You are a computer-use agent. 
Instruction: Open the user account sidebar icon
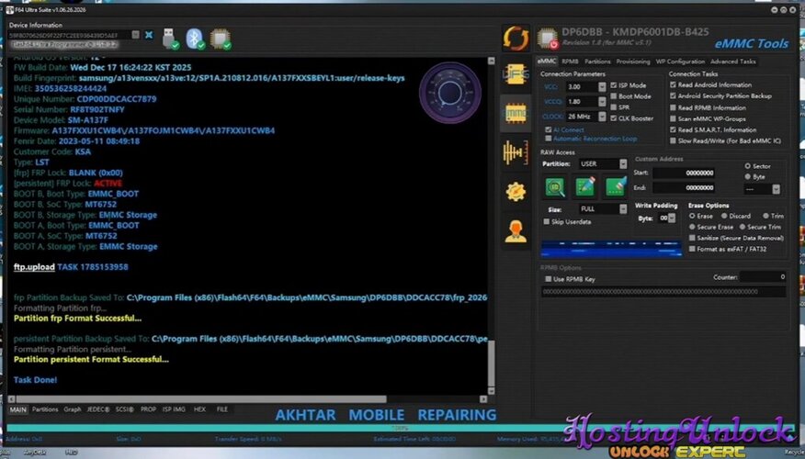(x=516, y=231)
